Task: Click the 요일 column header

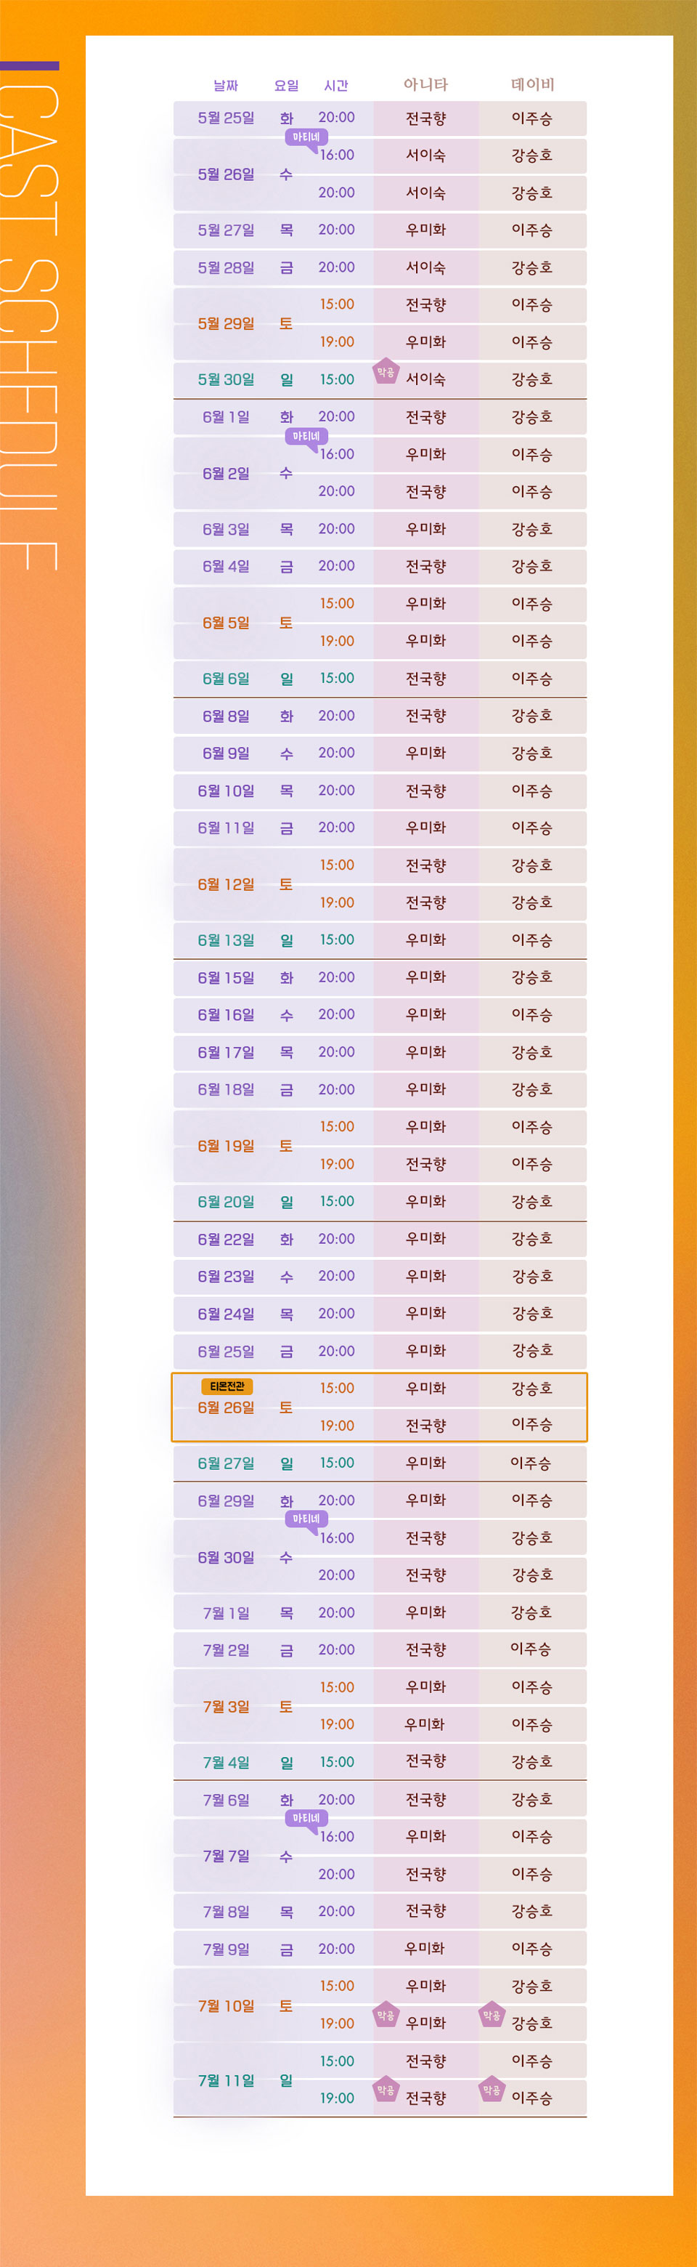Action: [287, 85]
